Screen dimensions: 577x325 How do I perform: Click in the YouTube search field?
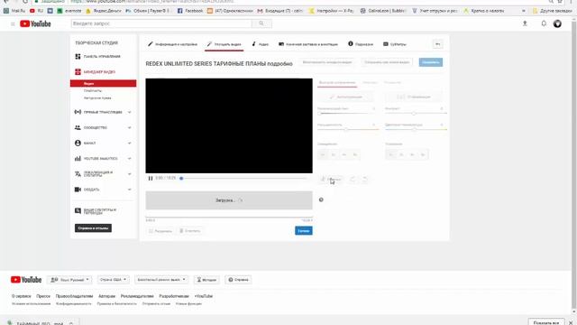[x=161, y=23]
